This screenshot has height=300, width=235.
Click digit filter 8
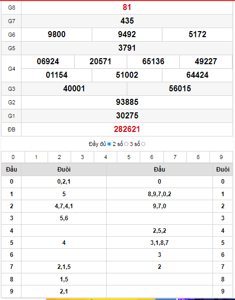[198, 157]
